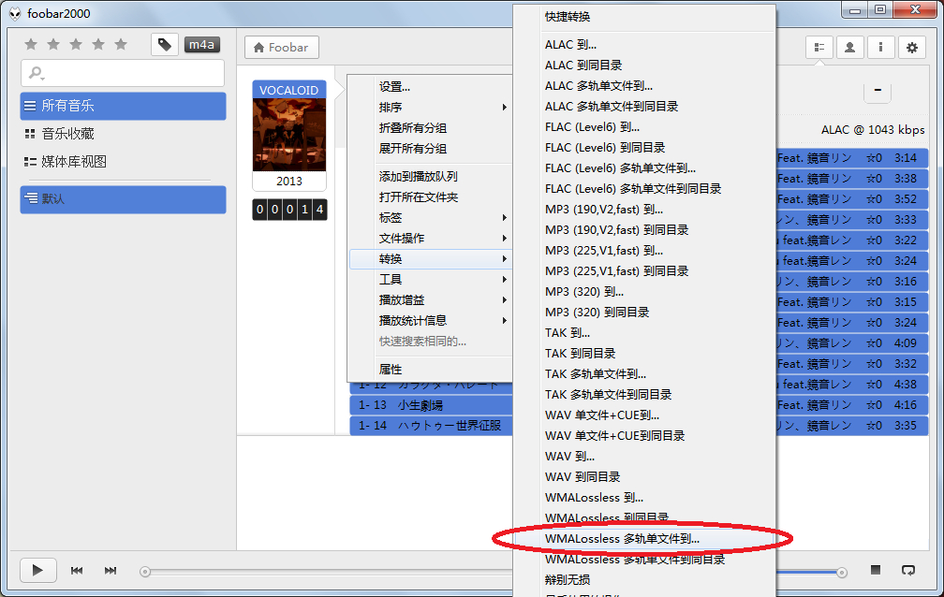944x597 pixels.
Task: Click the tag icon button
Action: 165,45
